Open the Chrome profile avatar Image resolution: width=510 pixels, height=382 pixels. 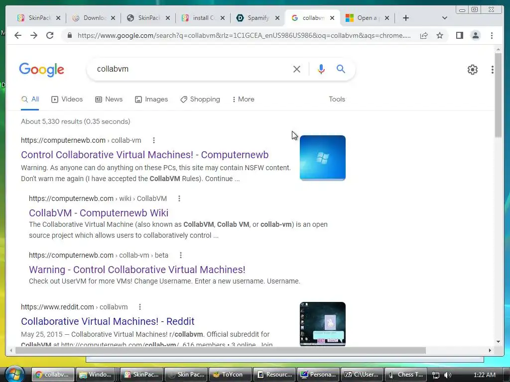coord(476,35)
